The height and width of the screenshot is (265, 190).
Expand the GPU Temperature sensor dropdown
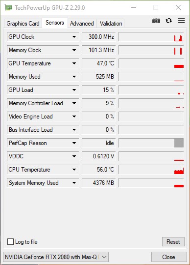(74, 63)
